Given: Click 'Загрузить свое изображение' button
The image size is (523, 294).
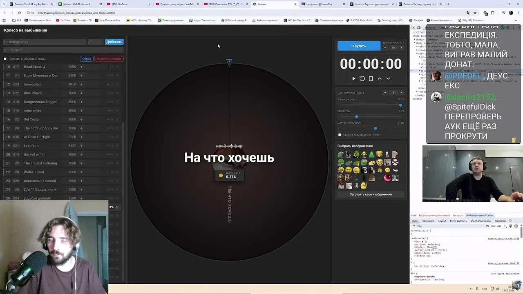Looking at the screenshot, I should (x=371, y=194).
